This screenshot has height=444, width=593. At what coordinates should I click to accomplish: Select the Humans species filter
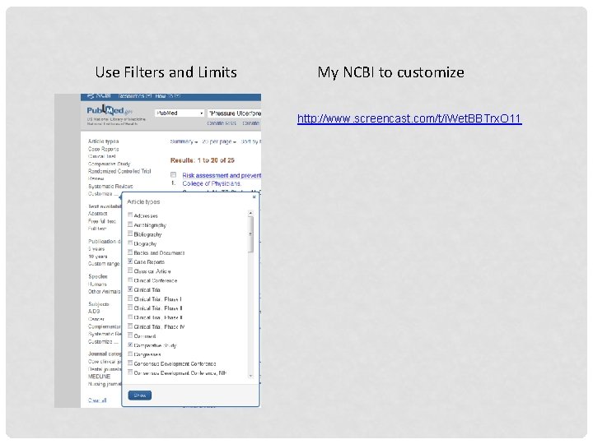point(97,284)
